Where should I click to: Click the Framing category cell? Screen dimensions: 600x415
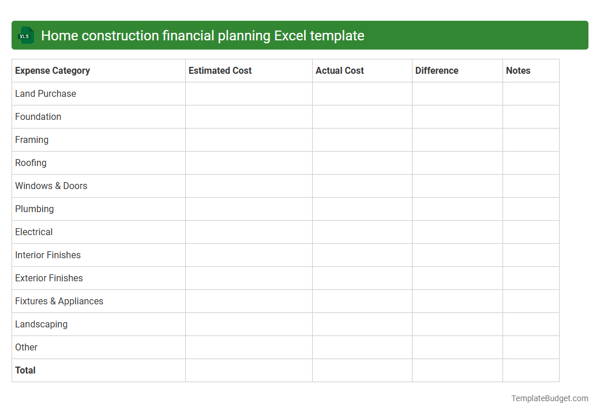[x=32, y=139]
